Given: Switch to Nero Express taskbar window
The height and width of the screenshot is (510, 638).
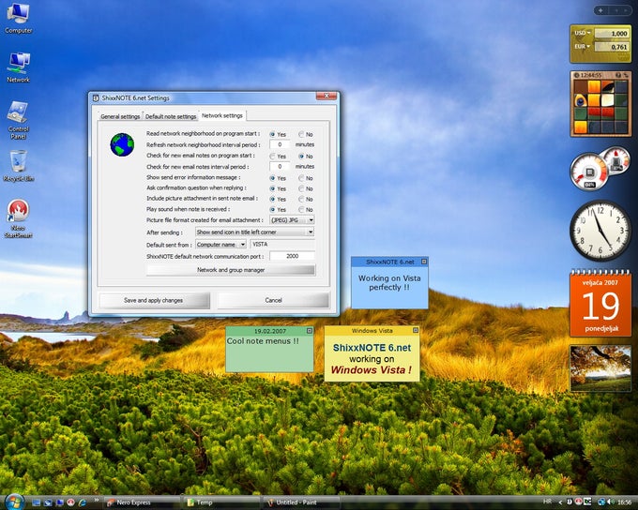Looking at the screenshot, I should 142,502.
